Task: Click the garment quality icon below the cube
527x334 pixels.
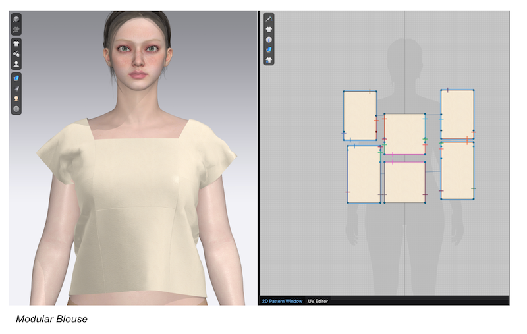Action: click(x=16, y=30)
